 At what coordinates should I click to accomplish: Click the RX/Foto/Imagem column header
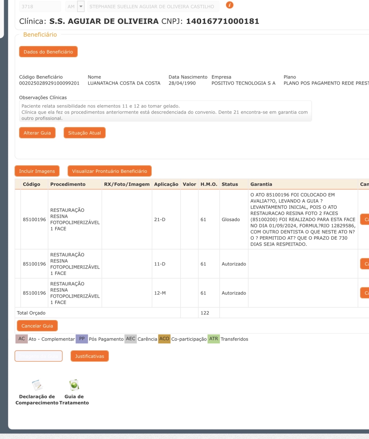click(x=127, y=184)
